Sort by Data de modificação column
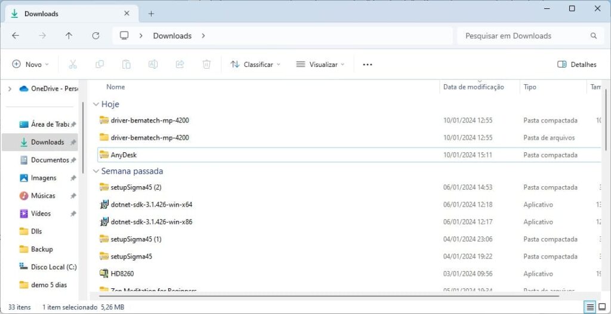 [473, 87]
